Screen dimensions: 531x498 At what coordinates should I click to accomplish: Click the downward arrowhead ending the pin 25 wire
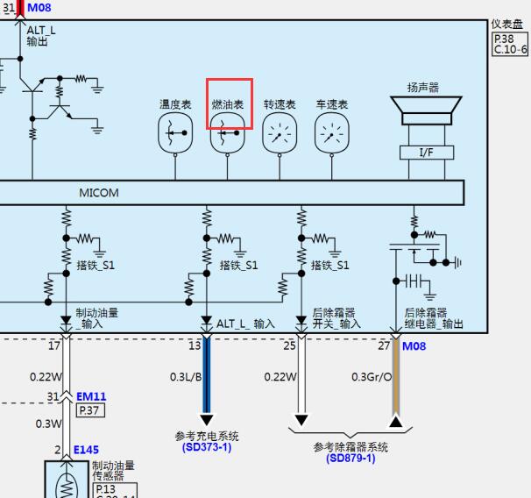tap(301, 420)
